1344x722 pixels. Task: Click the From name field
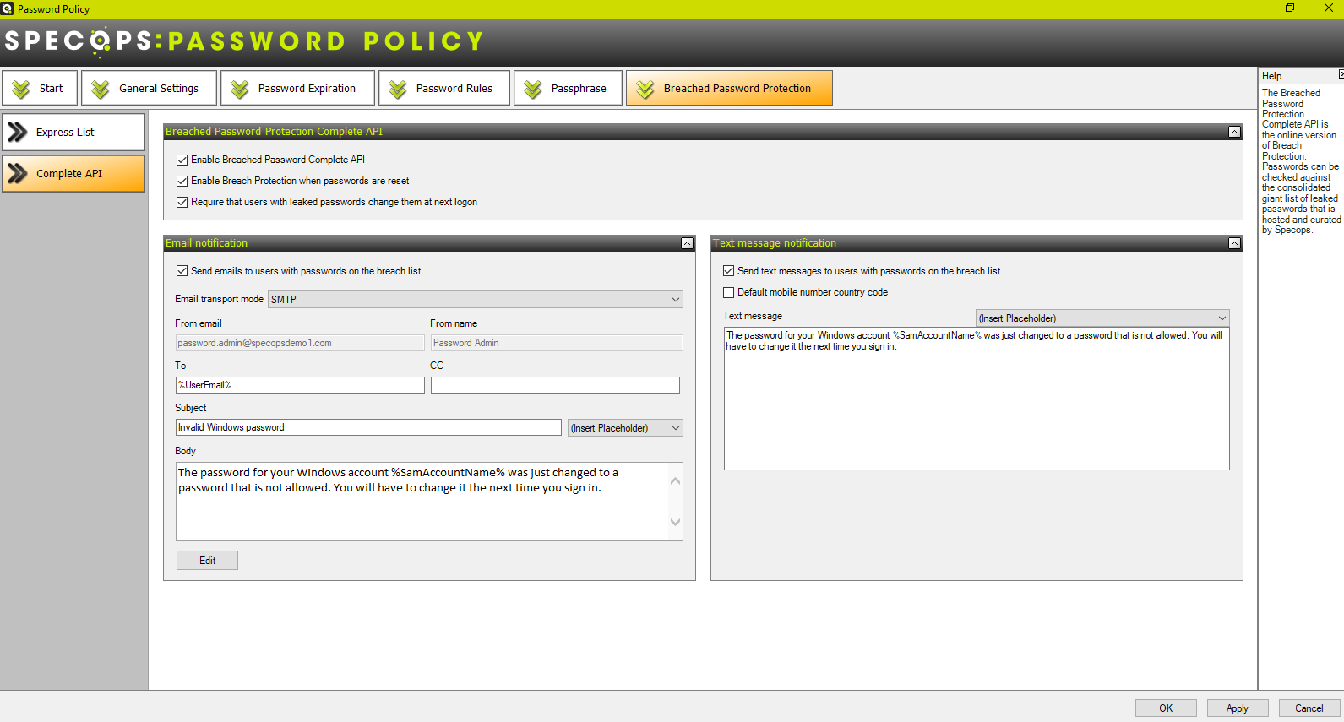[x=557, y=343]
